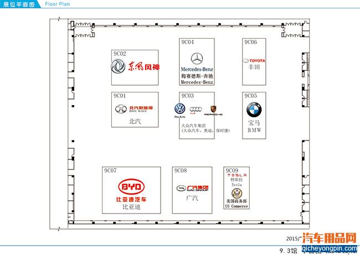Click the 特斯拉 text in booth 9C09

click(x=236, y=180)
